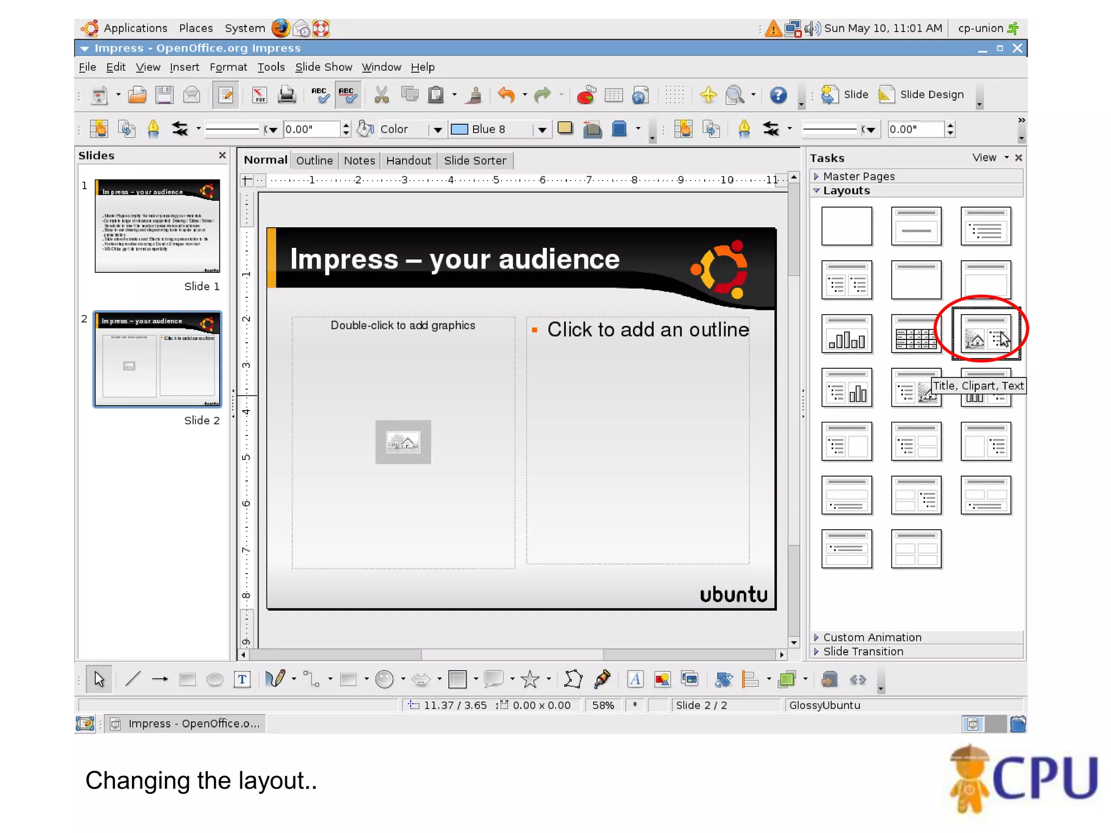
Task: Open the area fill type Color dropdown
Action: 437,130
